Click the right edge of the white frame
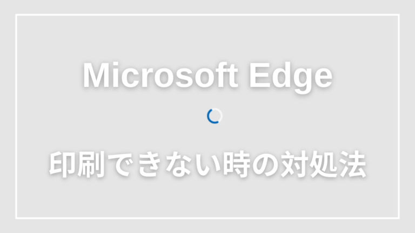Screen dimensions: 415x233 [x=399, y=116]
